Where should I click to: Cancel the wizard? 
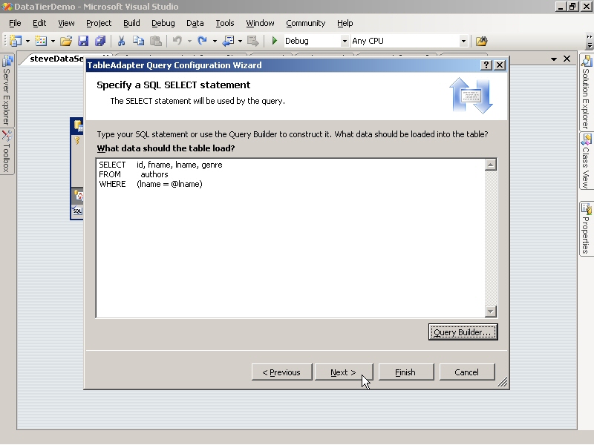(x=467, y=372)
